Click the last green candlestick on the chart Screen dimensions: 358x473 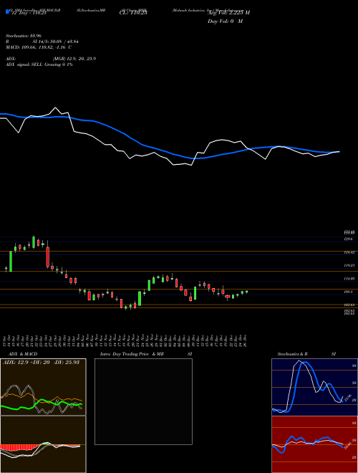pyautogui.click(x=247, y=292)
